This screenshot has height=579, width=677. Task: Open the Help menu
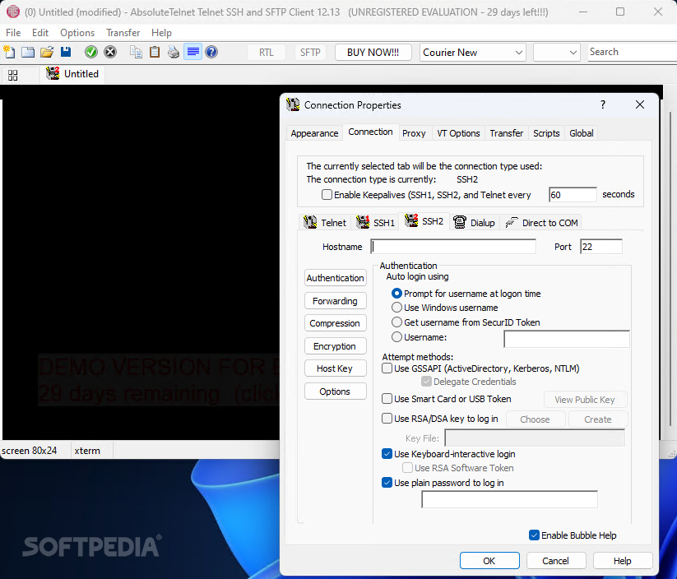(161, 33)
